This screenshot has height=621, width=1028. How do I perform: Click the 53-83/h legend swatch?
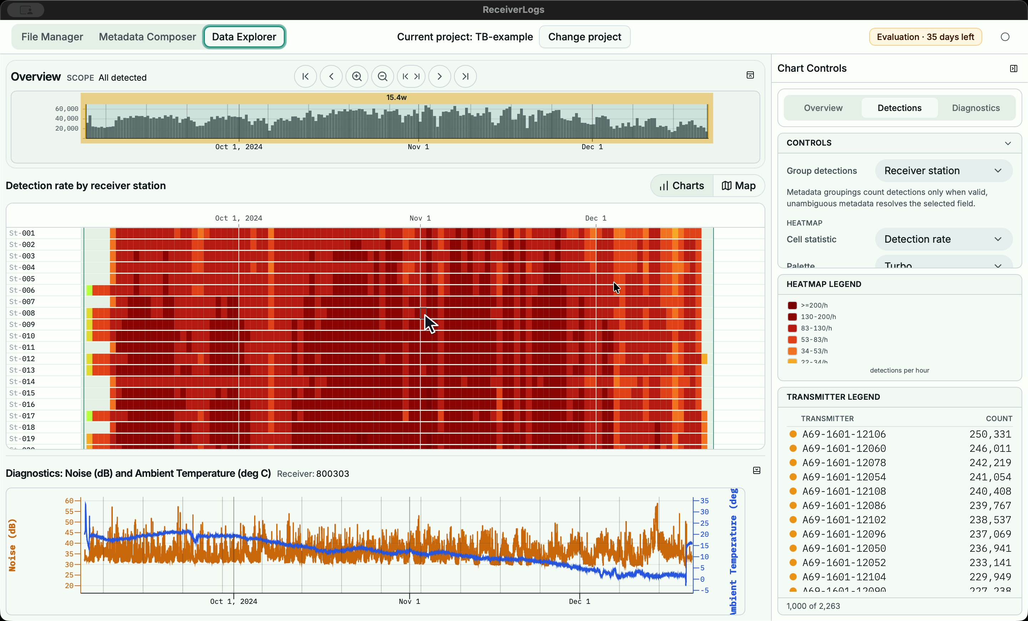pyautogui.click(x=792, y=339)
